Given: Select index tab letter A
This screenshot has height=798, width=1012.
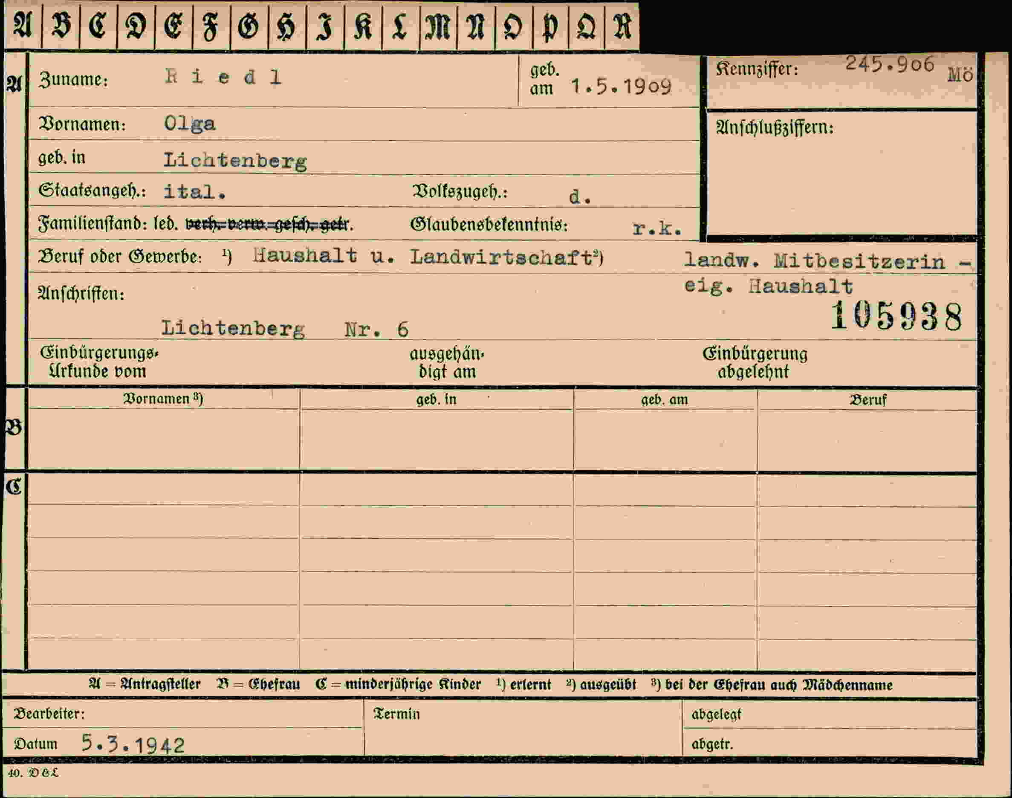Looking at the screenshot, I should click(23, 26).
